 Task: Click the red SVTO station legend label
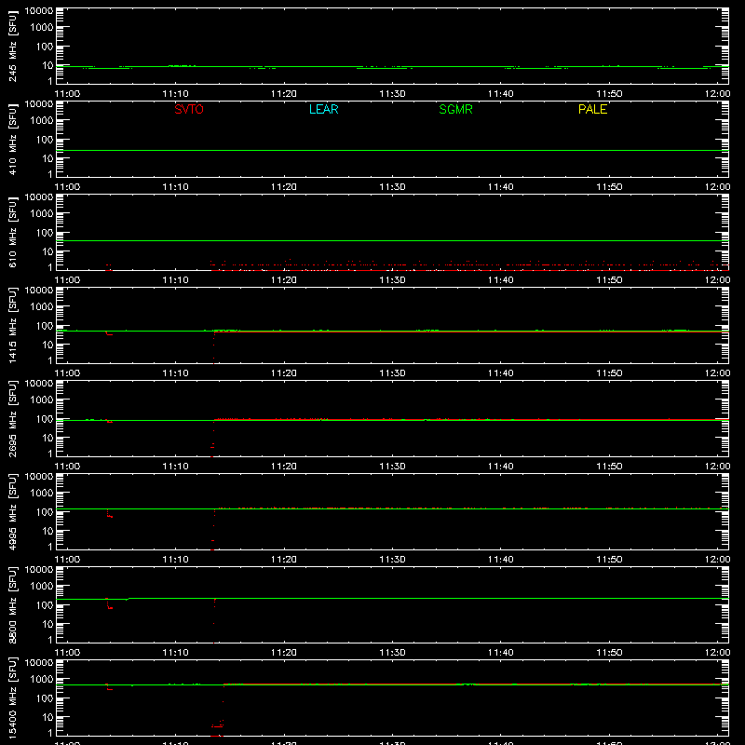pyautogui.click(x=189, y=109)
